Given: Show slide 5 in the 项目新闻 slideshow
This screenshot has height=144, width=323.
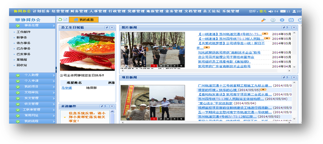Looking at the screenshot, I should [x=181, y=119].
